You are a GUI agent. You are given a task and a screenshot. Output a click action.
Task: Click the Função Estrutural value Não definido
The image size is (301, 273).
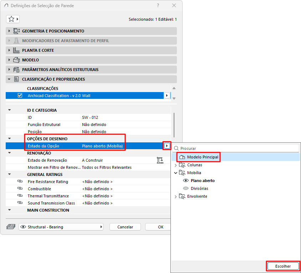[x=94, y=125]
